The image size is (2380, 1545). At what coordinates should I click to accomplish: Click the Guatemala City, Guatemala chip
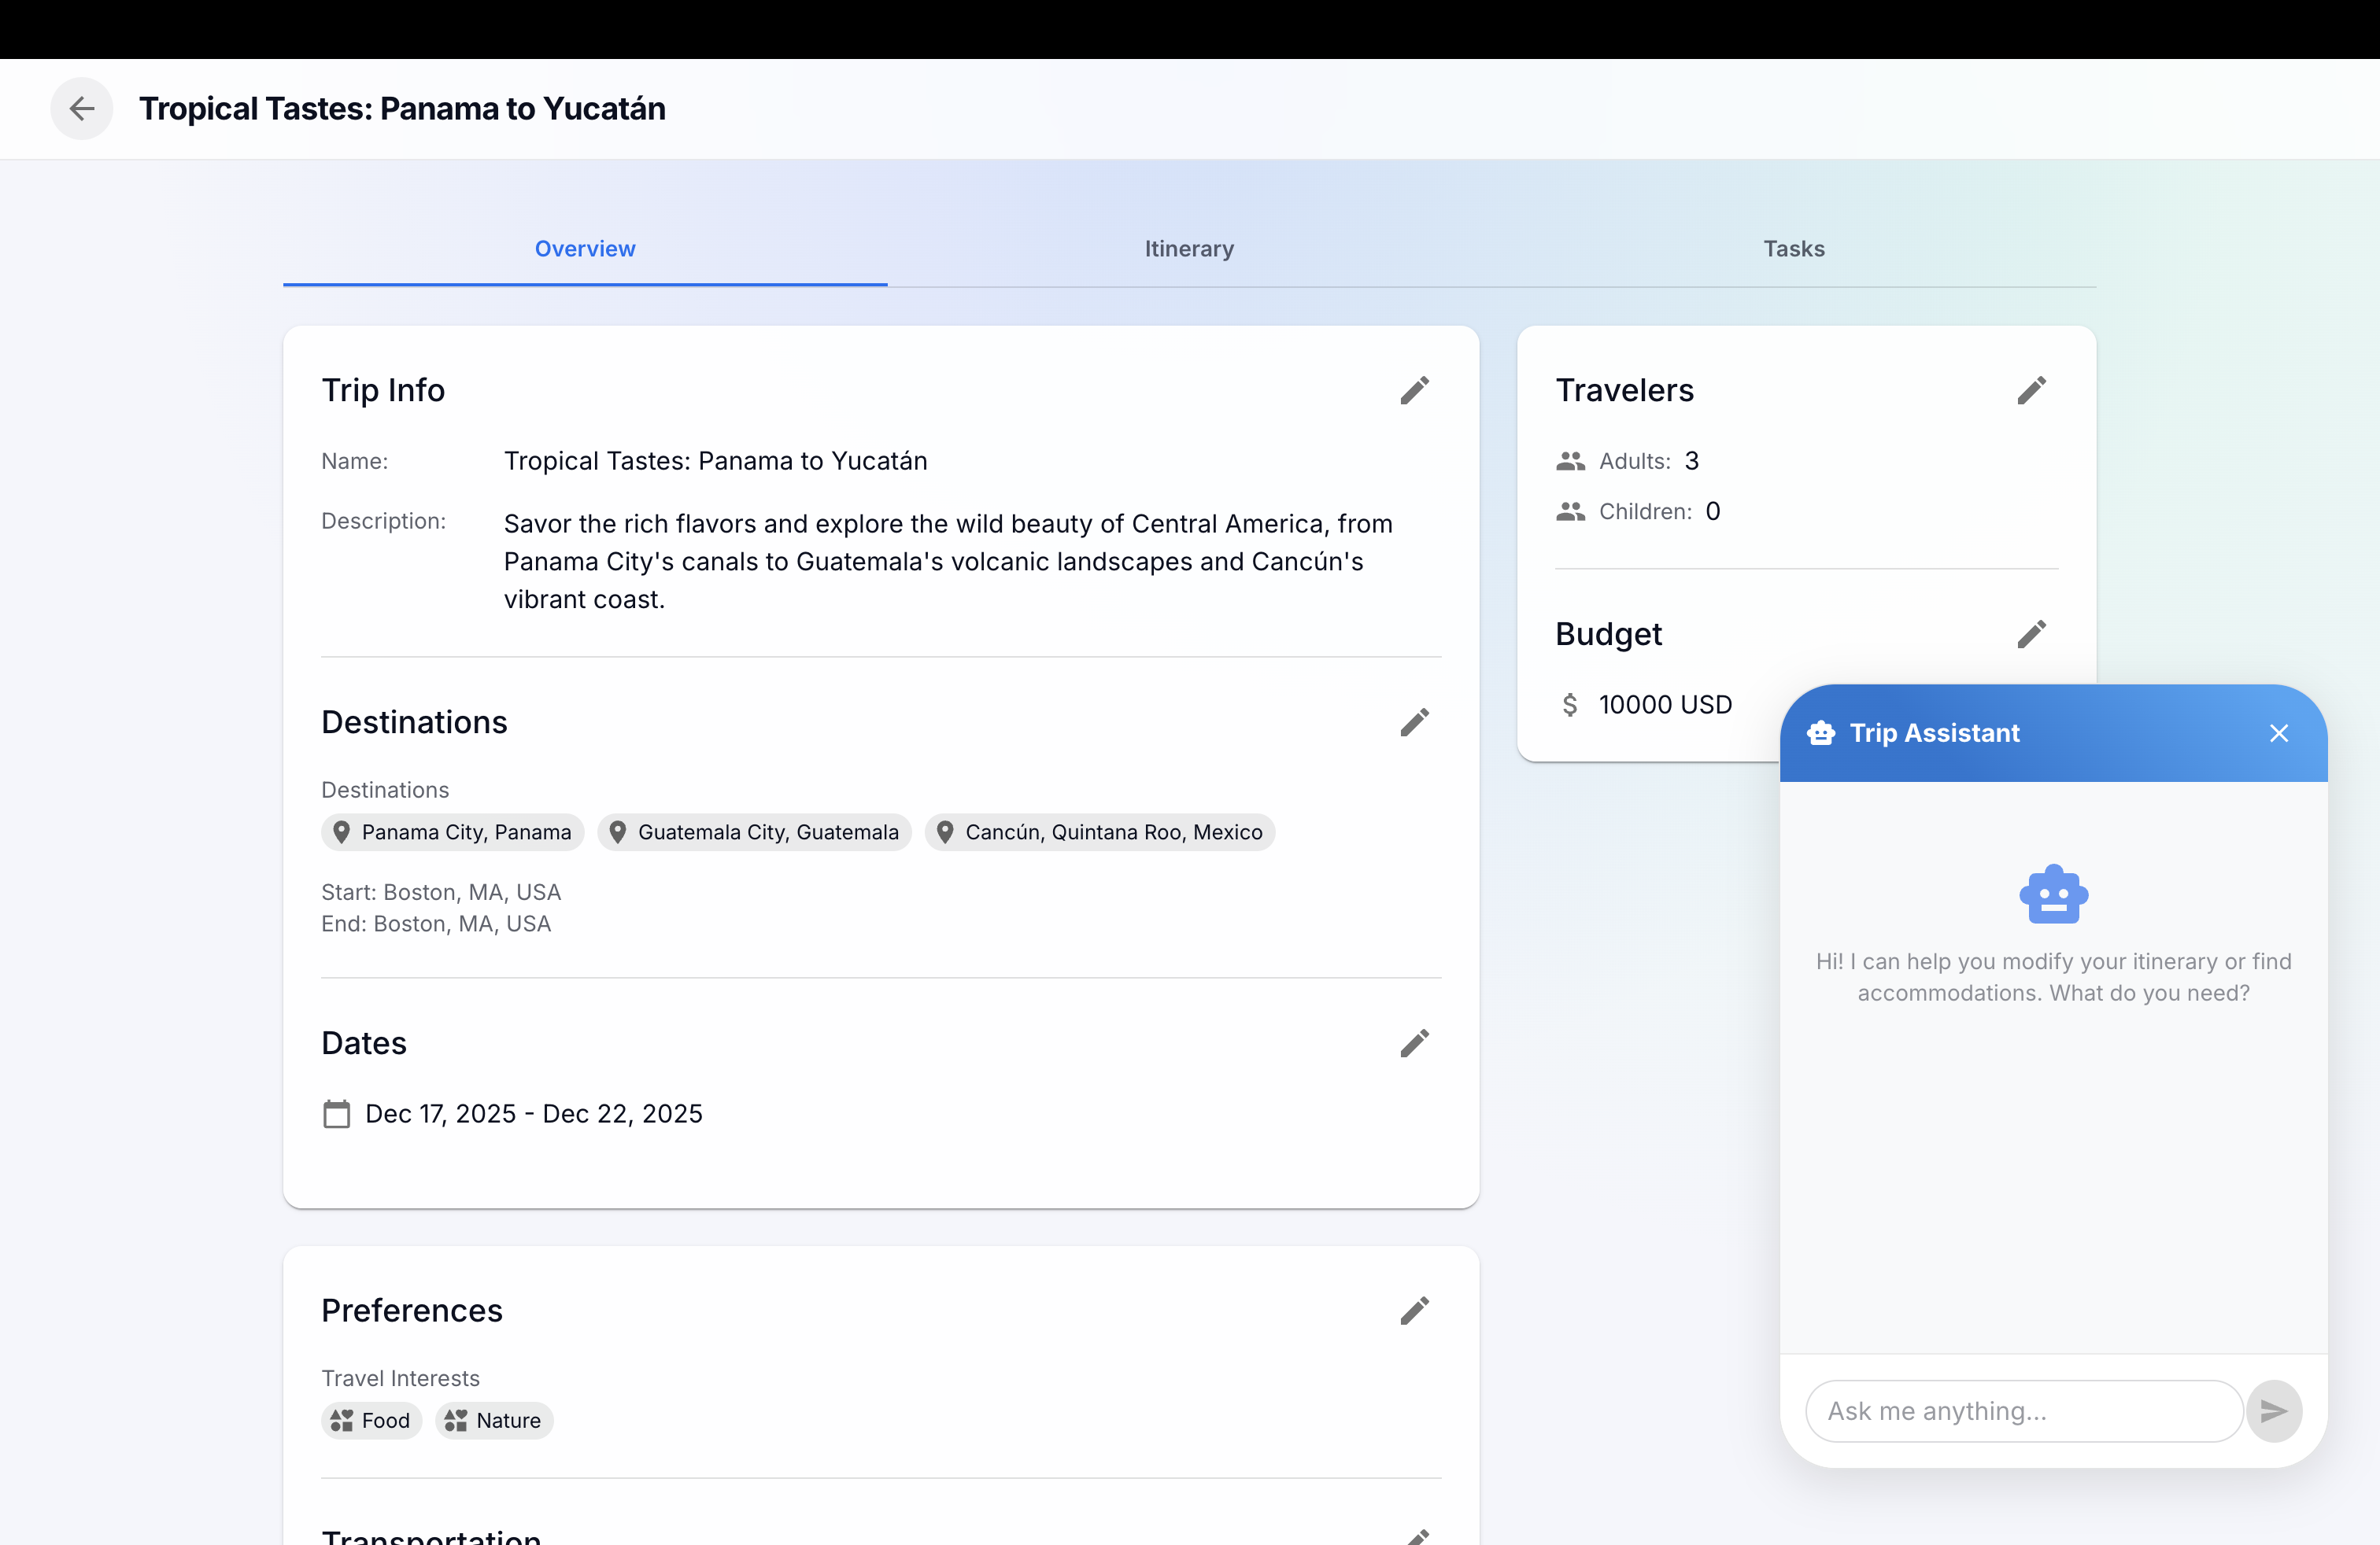754,832
